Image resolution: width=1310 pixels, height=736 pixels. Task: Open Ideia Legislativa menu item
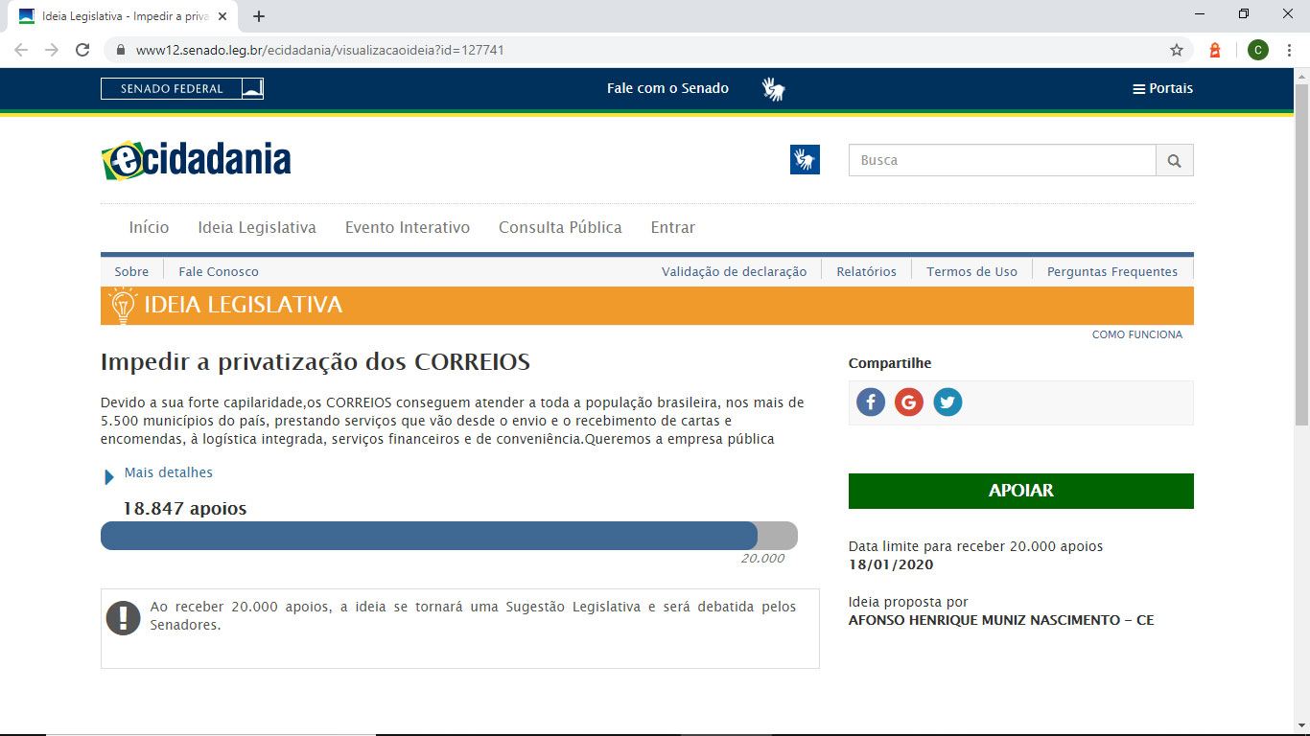point(257,228)
